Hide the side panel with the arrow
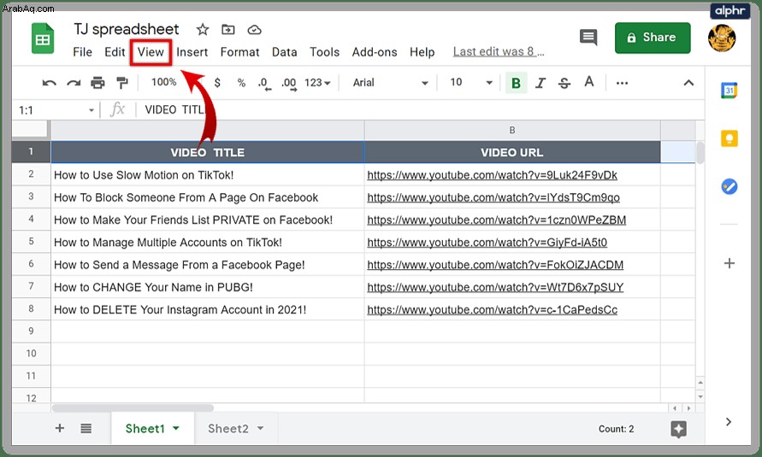 729,422
